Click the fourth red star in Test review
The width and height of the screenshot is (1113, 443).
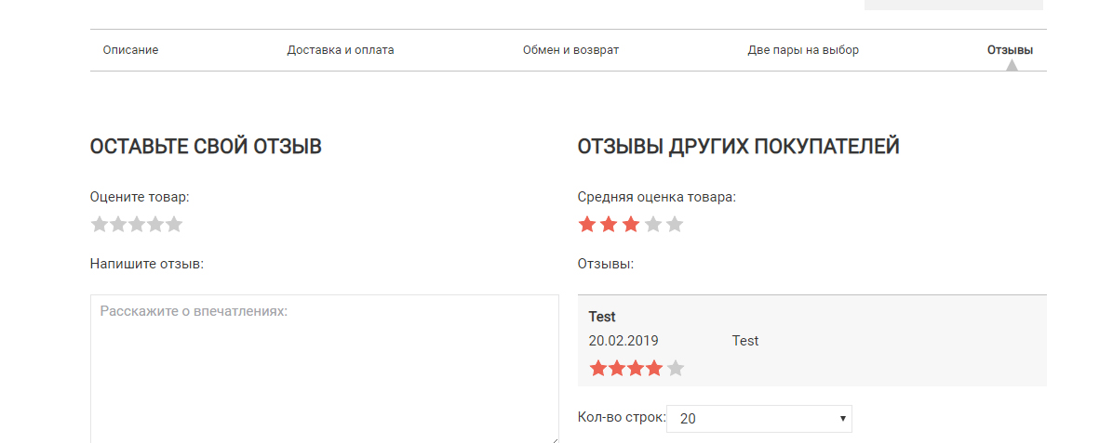coord(654,369)
